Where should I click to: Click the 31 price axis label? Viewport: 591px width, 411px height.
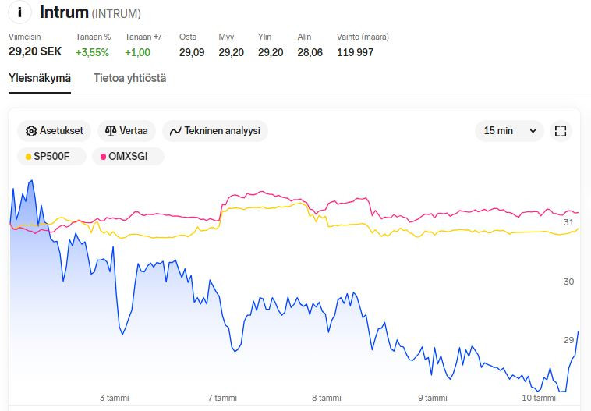(568, 222)
